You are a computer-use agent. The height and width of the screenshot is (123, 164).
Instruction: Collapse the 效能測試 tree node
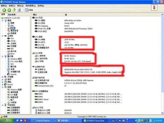click(x=2, y=105)
